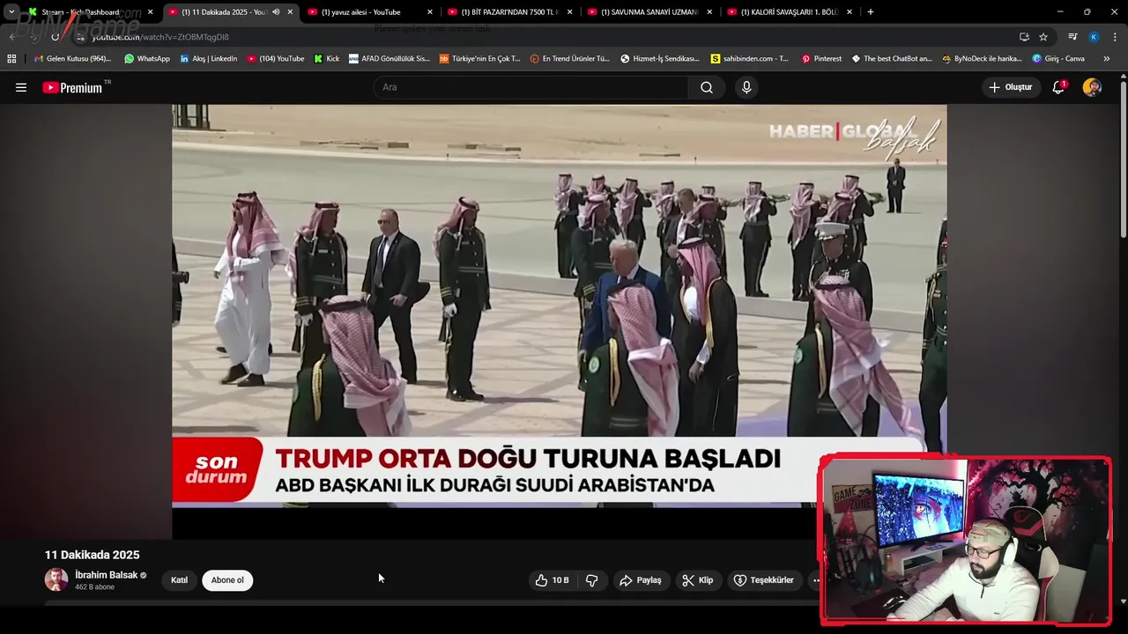Open the İbrahim Balsak channel name
Image resolution: width=1128 pixels, height=634 pixels.
tap(106, 575)
